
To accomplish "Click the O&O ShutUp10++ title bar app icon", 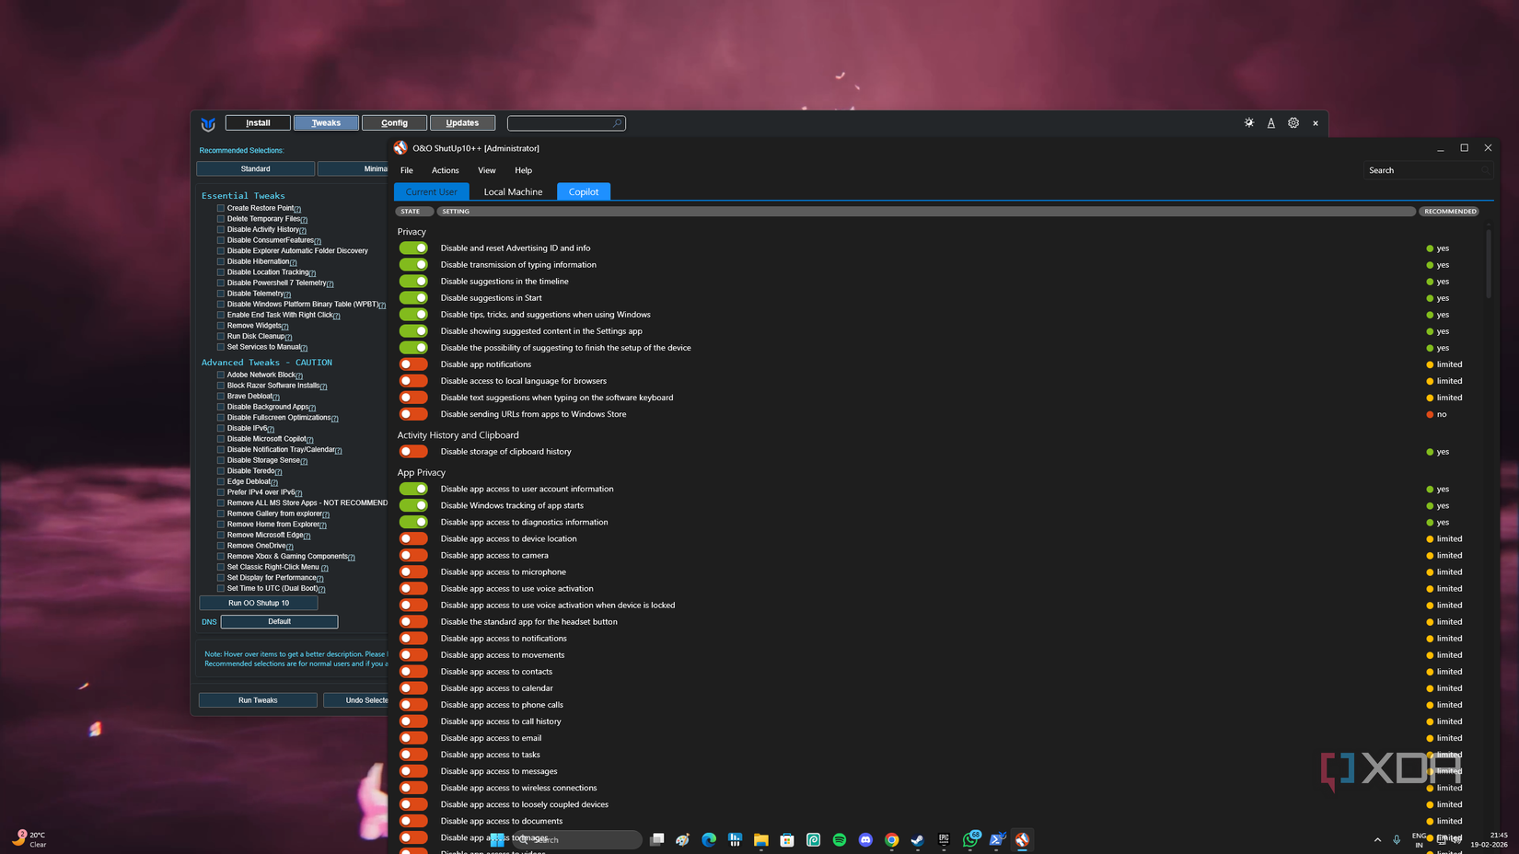I will (x=400, y=148).
